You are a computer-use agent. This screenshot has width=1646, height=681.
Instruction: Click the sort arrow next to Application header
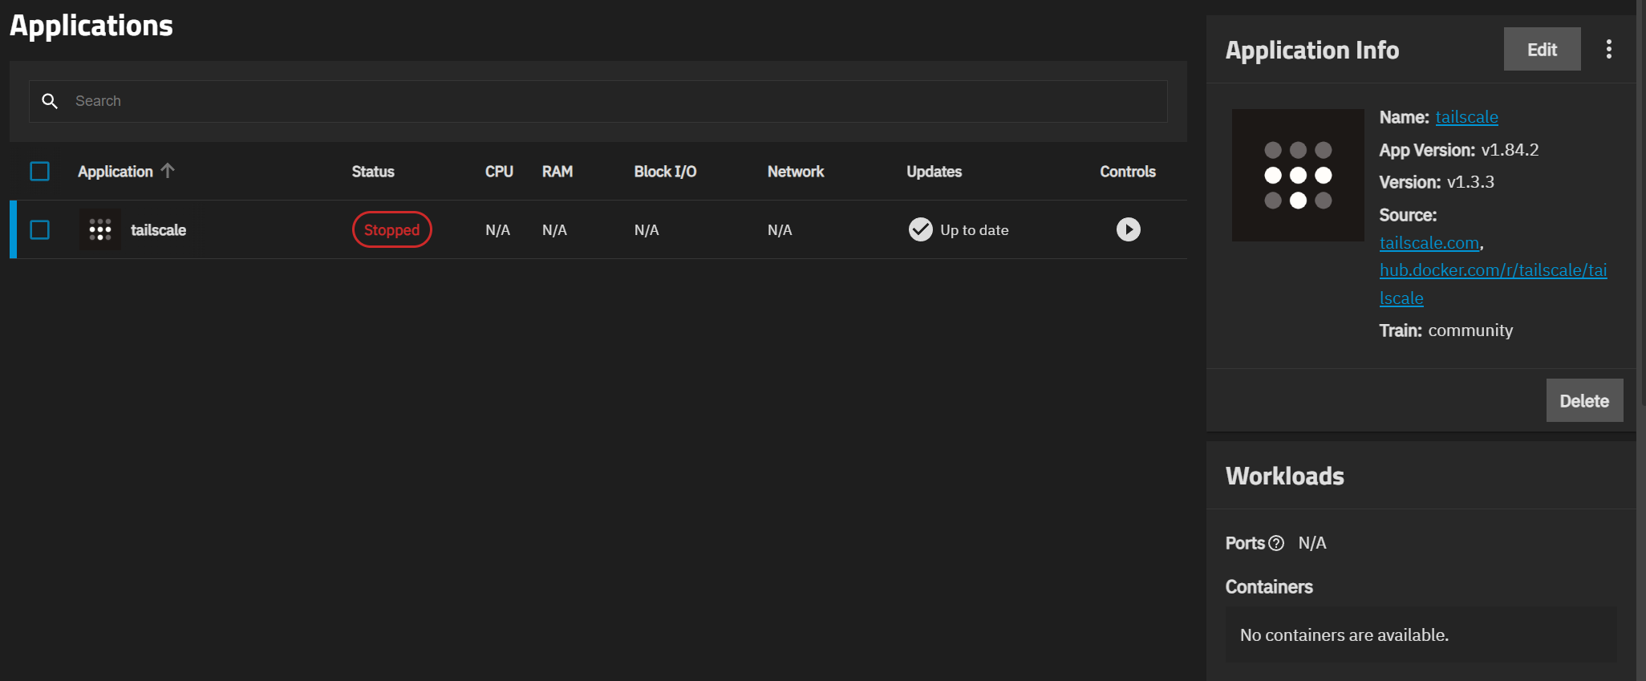pyautogui.click(x=168, y=171)
